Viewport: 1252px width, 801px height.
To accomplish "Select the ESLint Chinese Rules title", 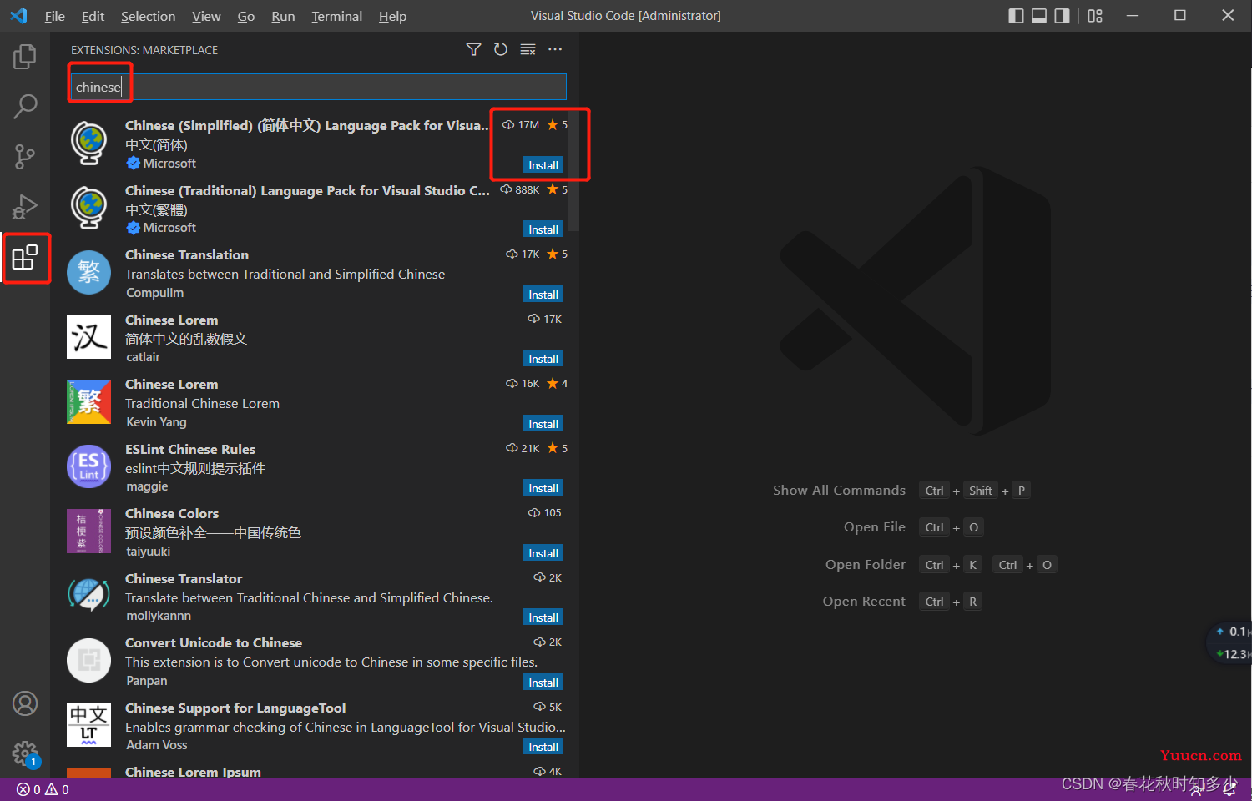I will pos(190,449).
